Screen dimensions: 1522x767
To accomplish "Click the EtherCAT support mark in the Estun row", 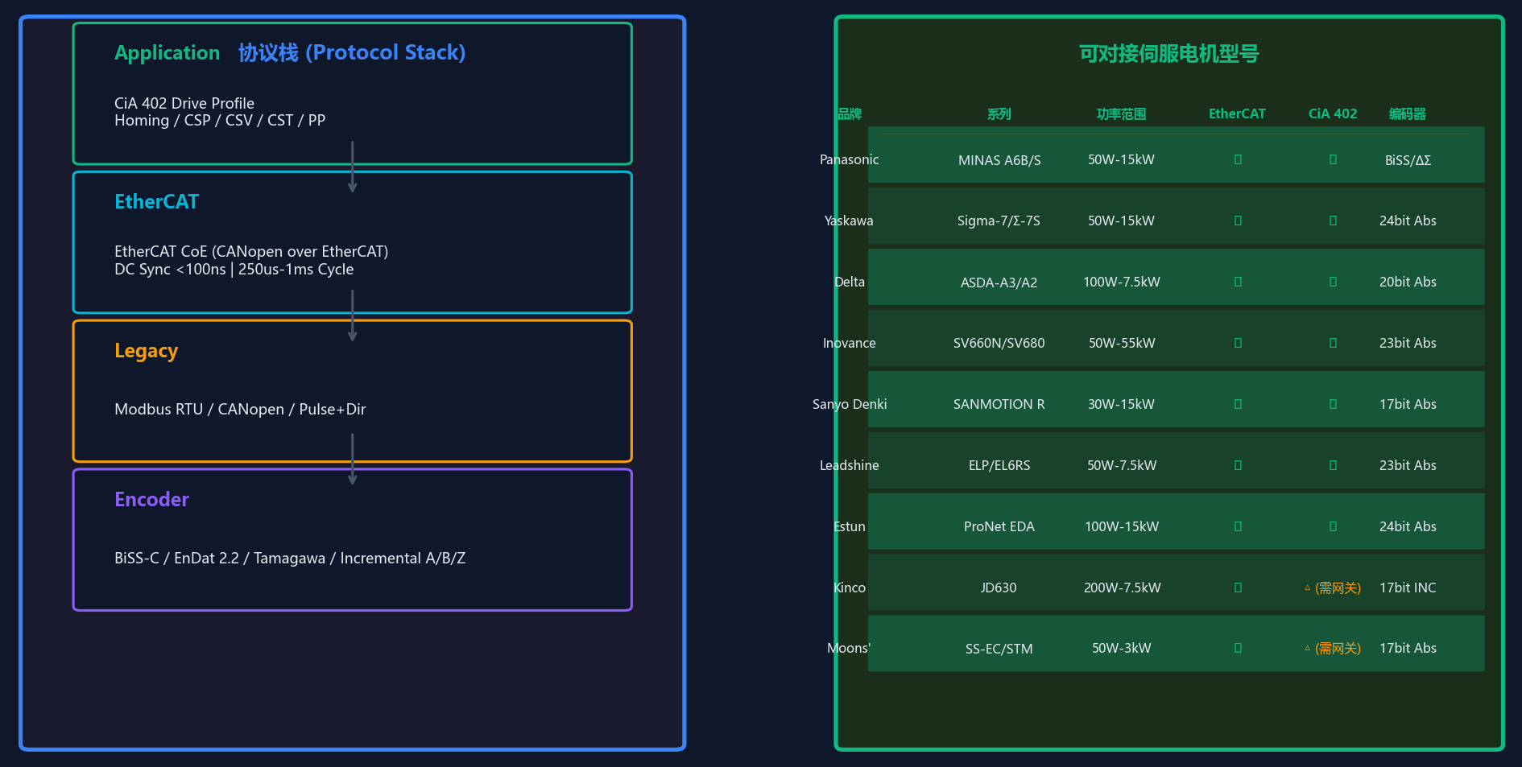I will pos(1238,526).
